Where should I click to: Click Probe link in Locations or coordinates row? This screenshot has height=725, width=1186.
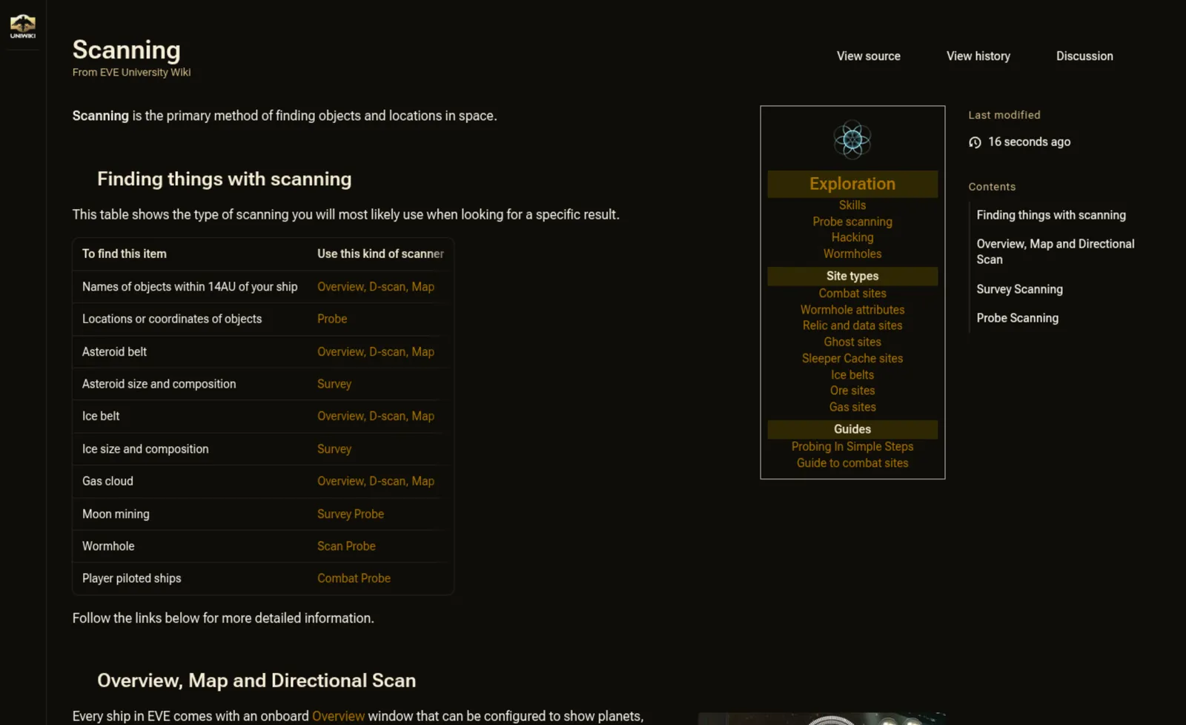pyautogui.click(x=332, y=319)
